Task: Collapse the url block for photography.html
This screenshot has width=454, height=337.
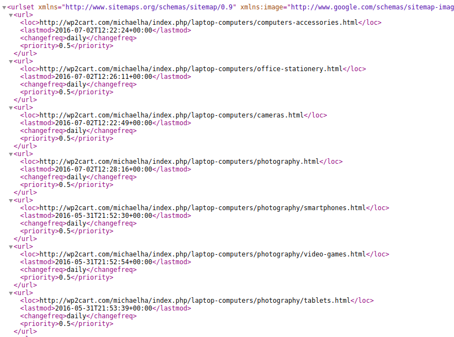Action: pos(10,154)
